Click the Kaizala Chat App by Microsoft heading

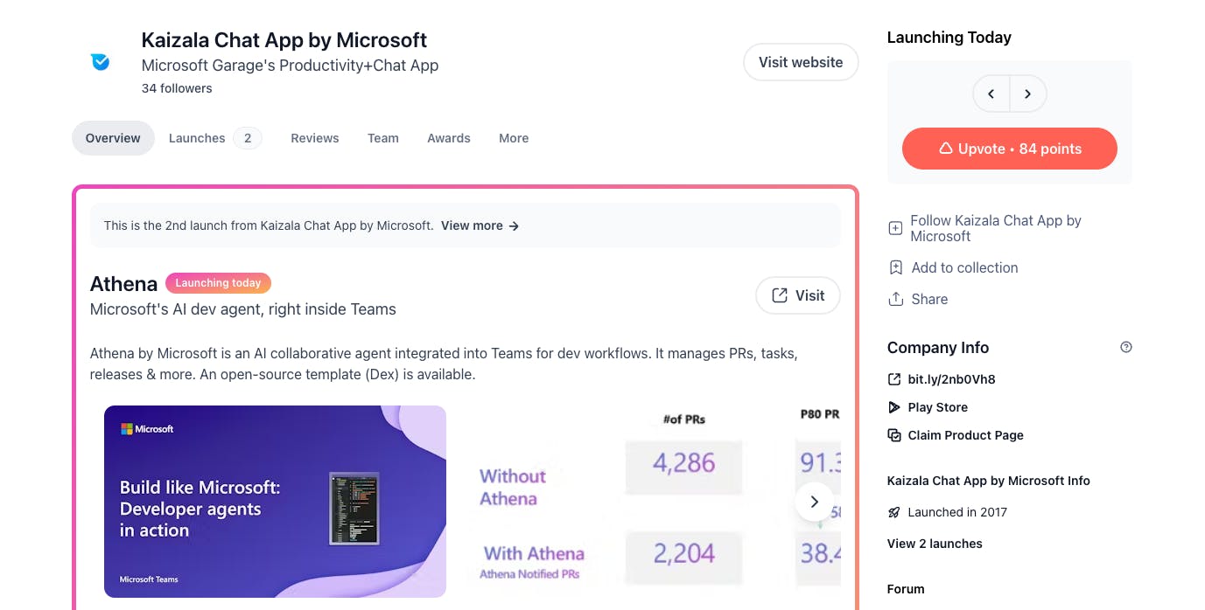pyautogui.click(x=284, y=40)
